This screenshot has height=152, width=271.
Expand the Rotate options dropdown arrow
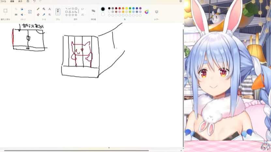pyautogui.click(x=24, y=9)
